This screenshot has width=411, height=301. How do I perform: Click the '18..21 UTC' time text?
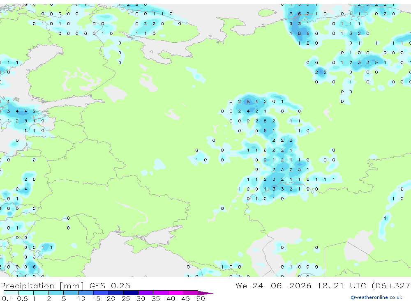(x=343, y=285)
